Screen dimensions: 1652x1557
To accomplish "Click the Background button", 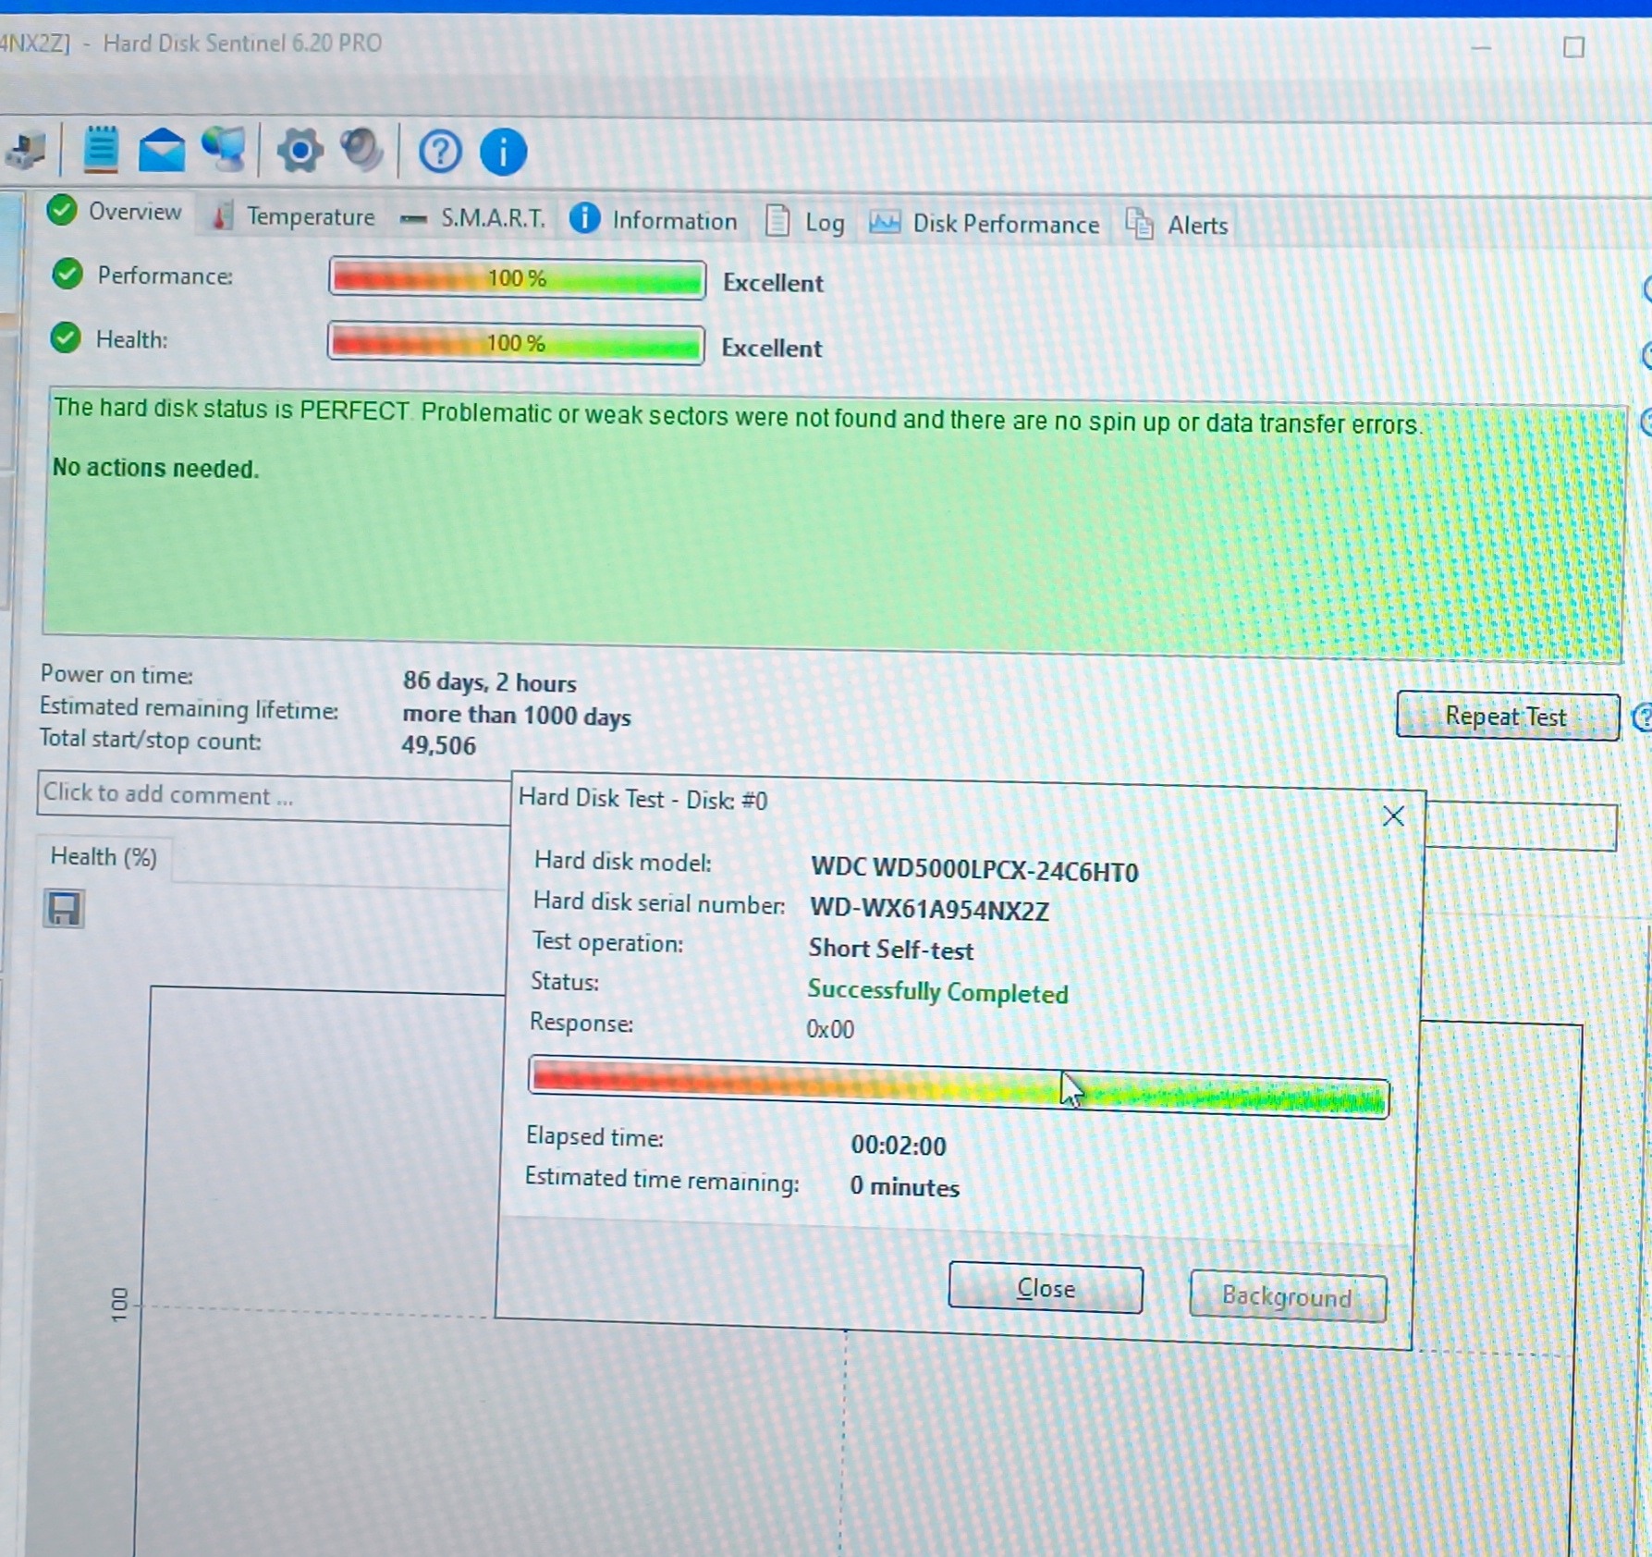I will pos(1287,1297).
